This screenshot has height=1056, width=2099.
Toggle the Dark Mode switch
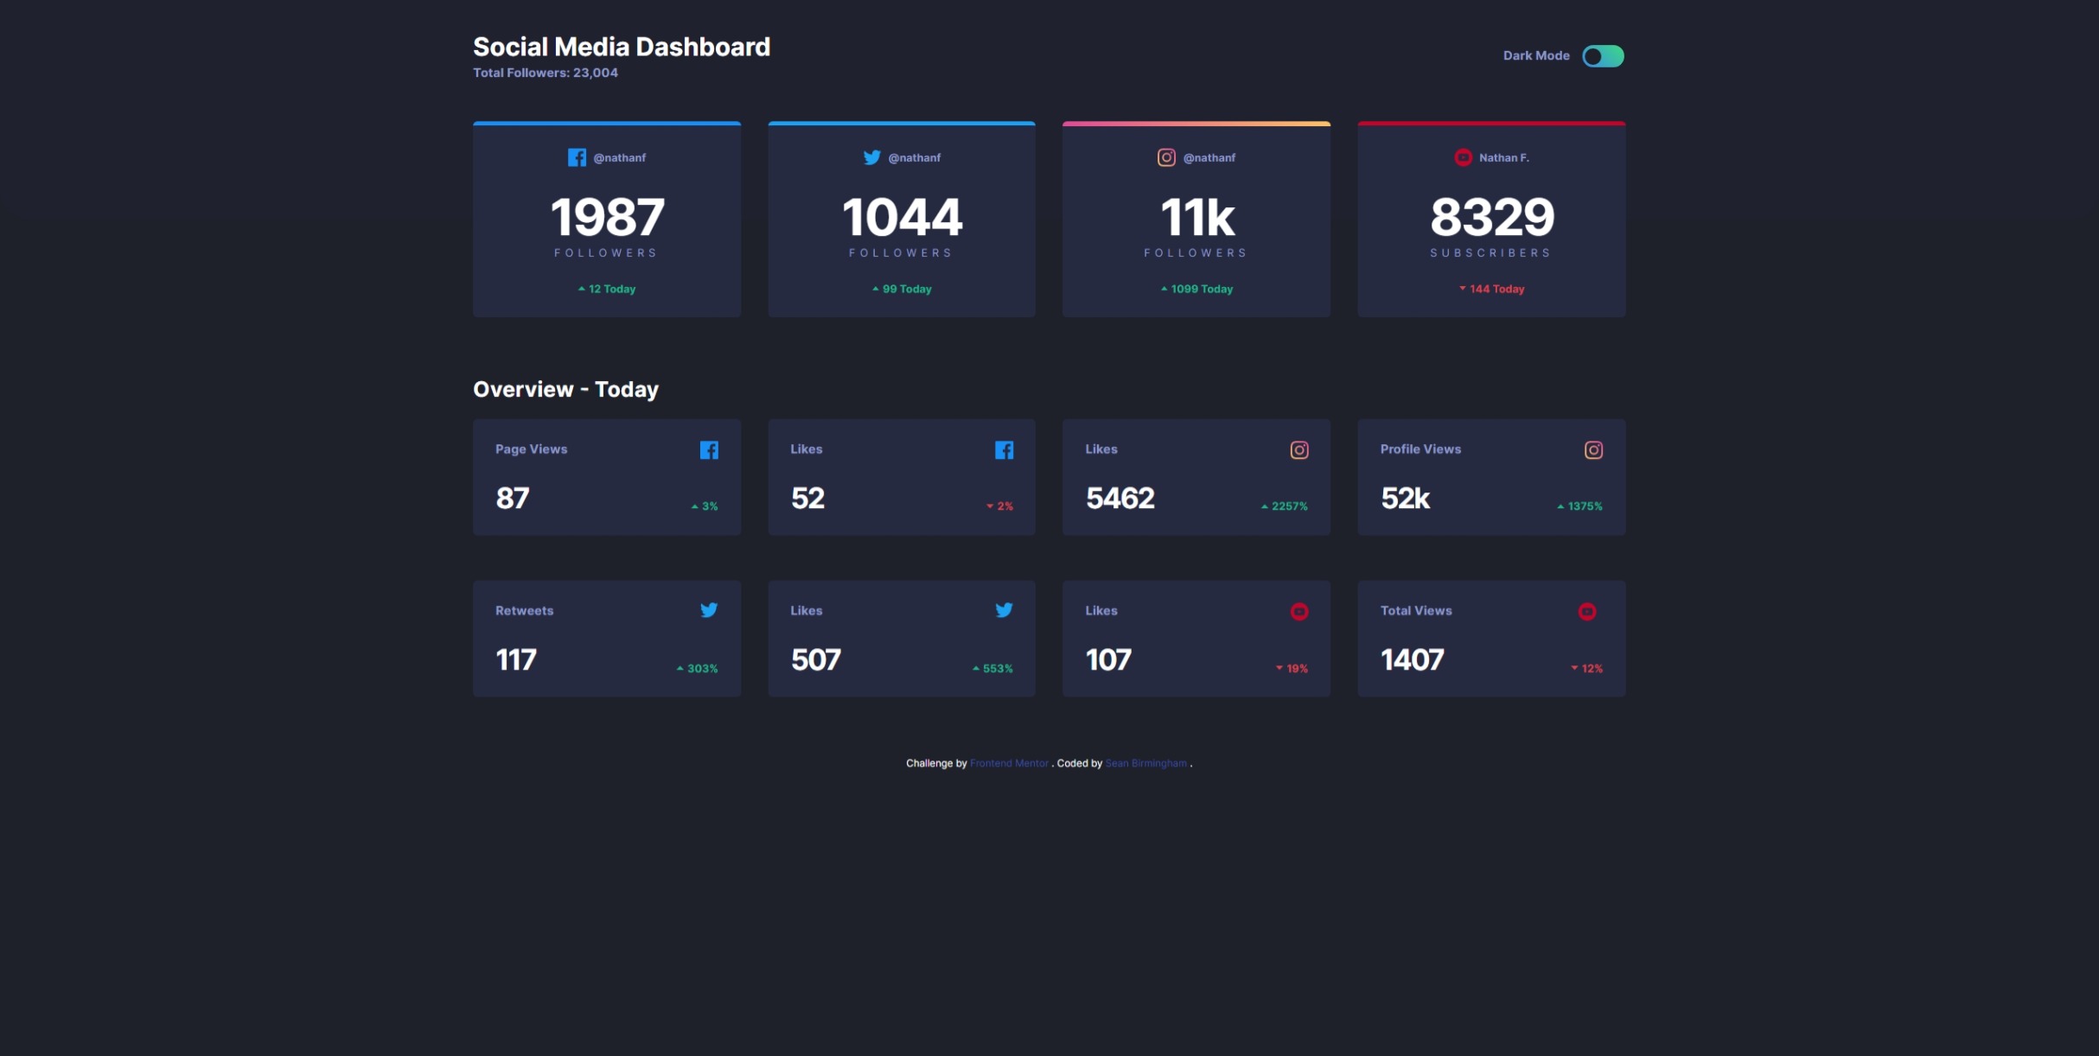1603,56
